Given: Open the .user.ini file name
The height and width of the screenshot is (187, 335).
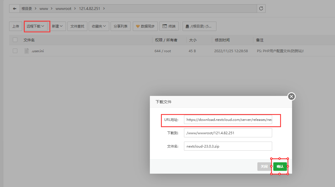Looking at the screenshot, I should pyautogui.click(x=38, y=51).
